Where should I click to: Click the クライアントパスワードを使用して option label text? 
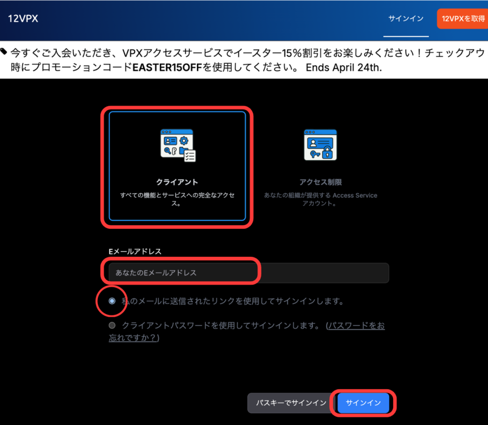220,326
